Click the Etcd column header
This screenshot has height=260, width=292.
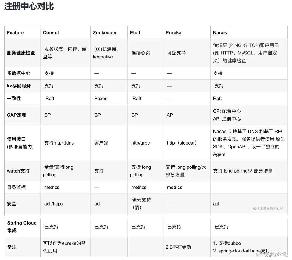pos(135,32)
